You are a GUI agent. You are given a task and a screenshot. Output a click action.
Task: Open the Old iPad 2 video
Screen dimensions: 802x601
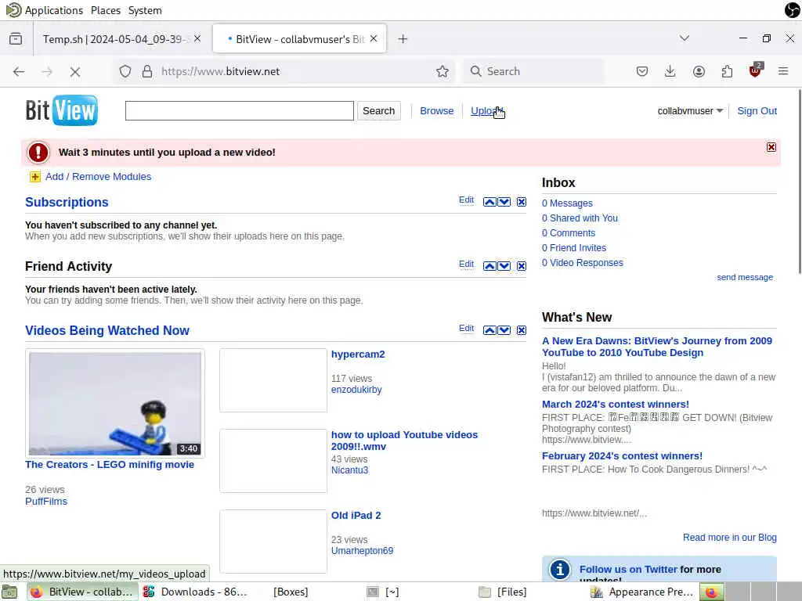click(x=356, y=516)
